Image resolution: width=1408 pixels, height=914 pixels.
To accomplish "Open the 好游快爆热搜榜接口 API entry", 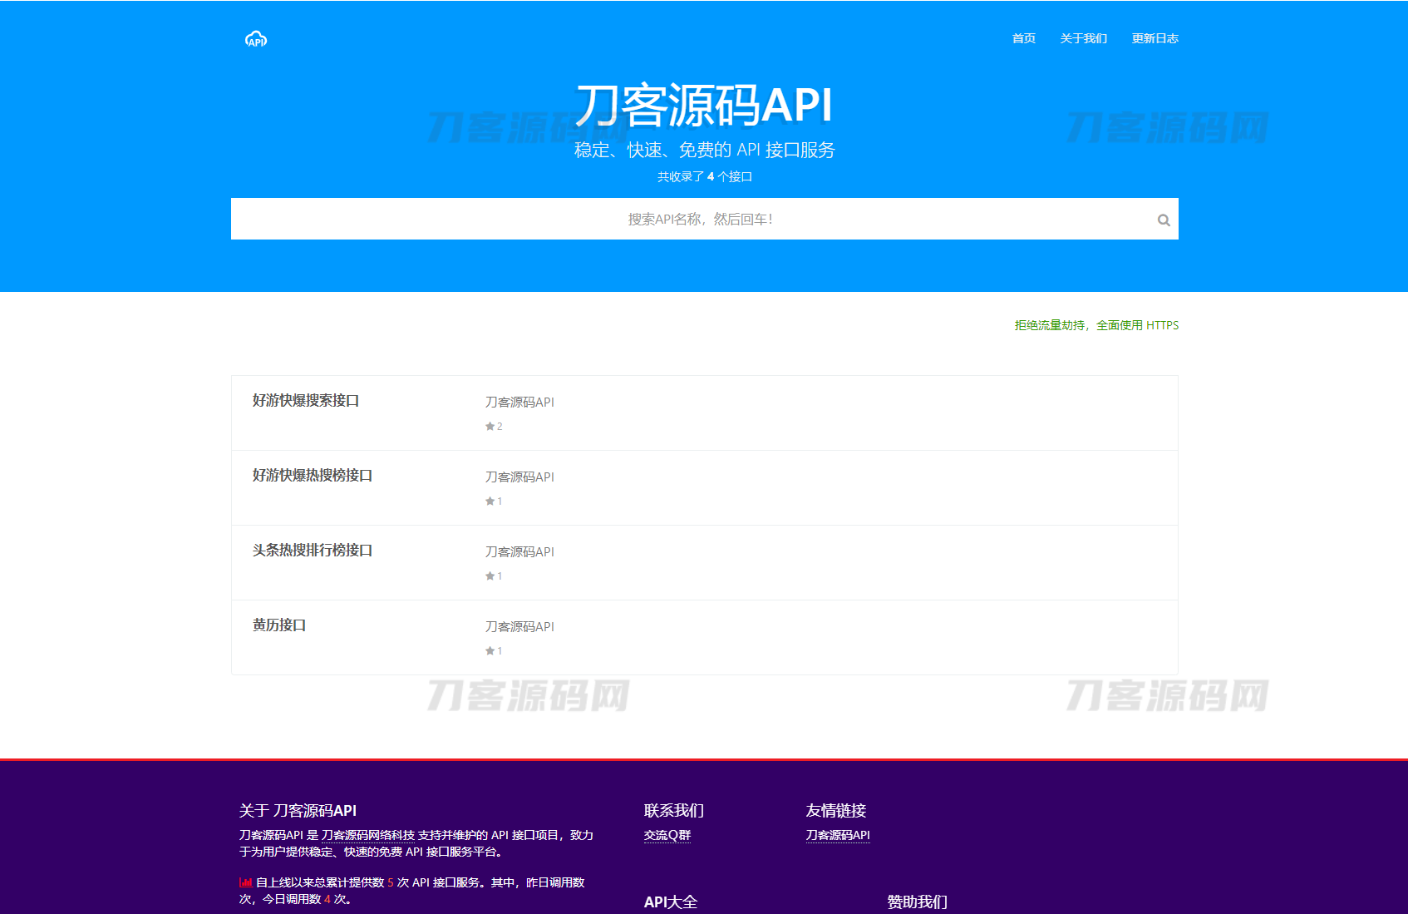I will (313, 476).
